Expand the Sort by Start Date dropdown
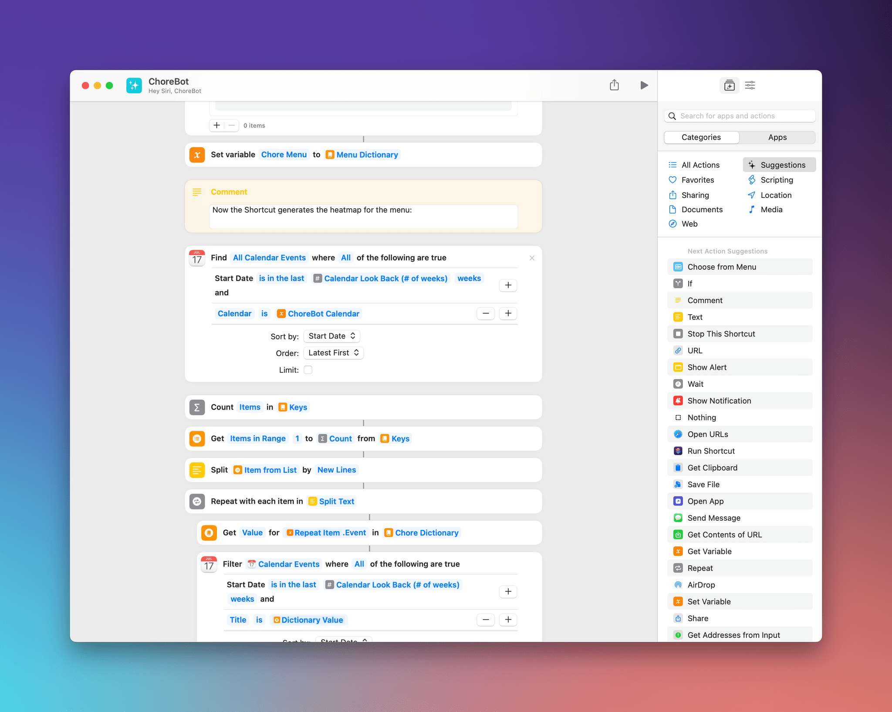The image size is (892, 712). 331,335
